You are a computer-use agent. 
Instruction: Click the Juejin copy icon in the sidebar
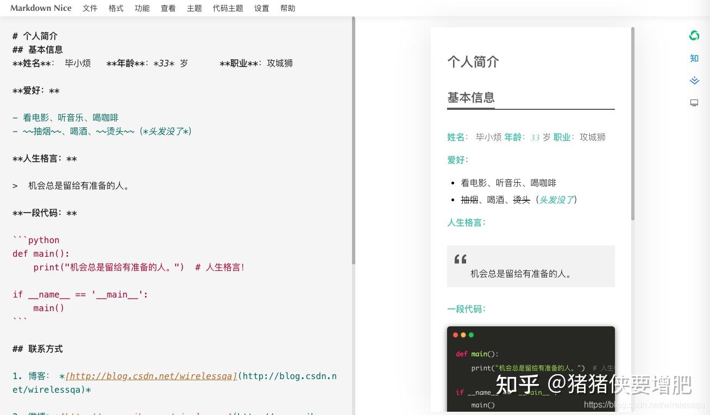click(694, 80)
